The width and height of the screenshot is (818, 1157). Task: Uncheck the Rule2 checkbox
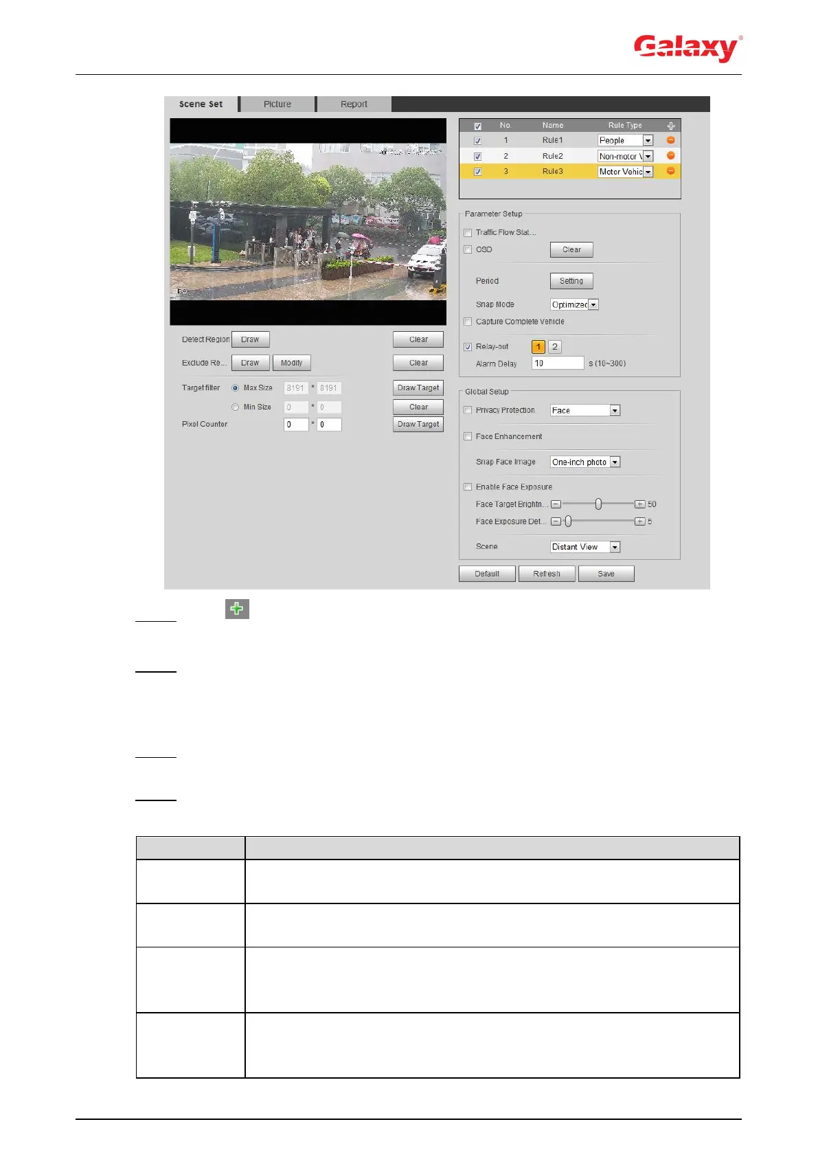point(478,156)
